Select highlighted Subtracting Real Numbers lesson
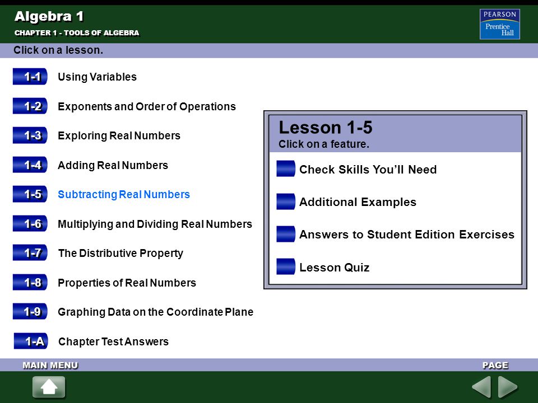Viewport: 538px width, 403px height. click(124, 194)
